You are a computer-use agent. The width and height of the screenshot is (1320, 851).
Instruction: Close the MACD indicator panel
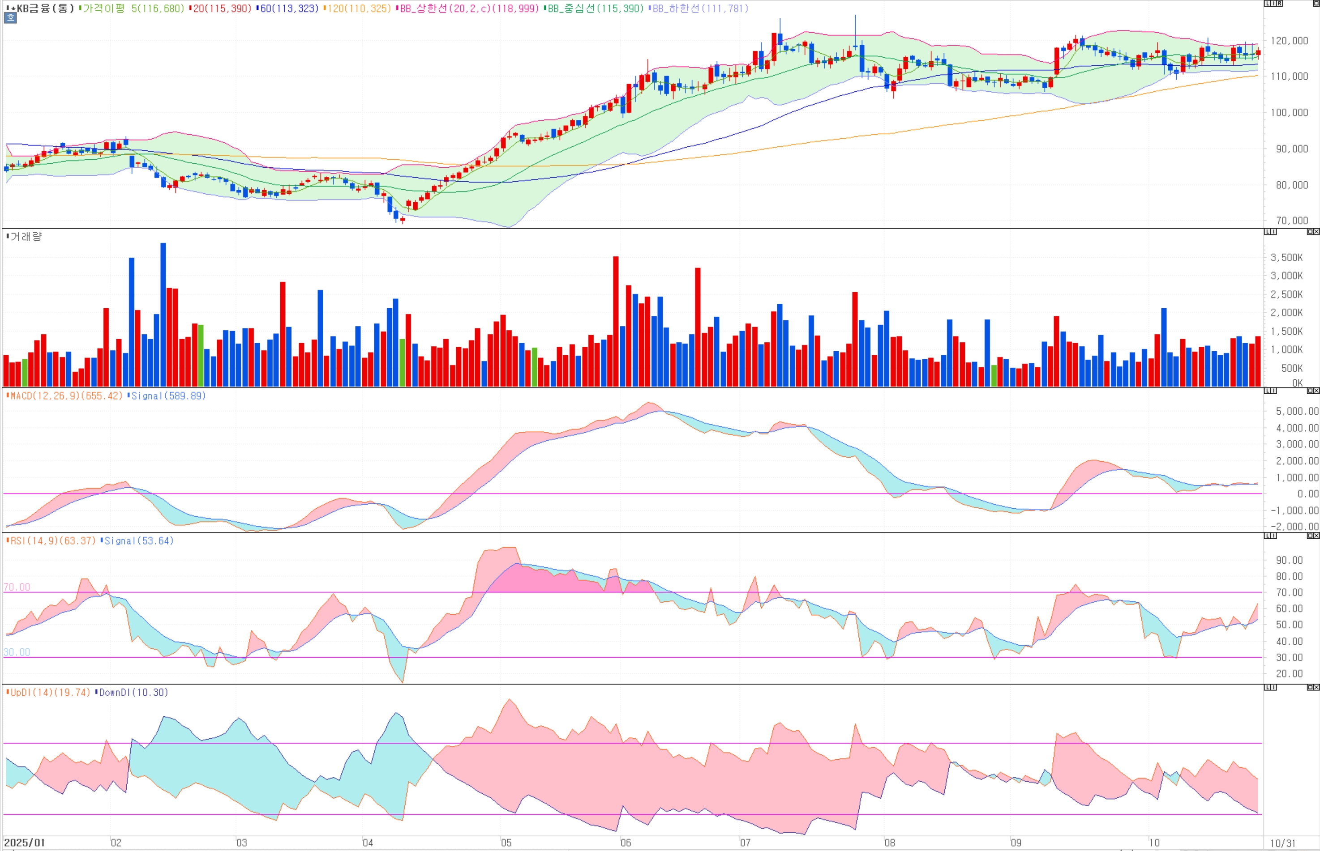[1316, 391]
